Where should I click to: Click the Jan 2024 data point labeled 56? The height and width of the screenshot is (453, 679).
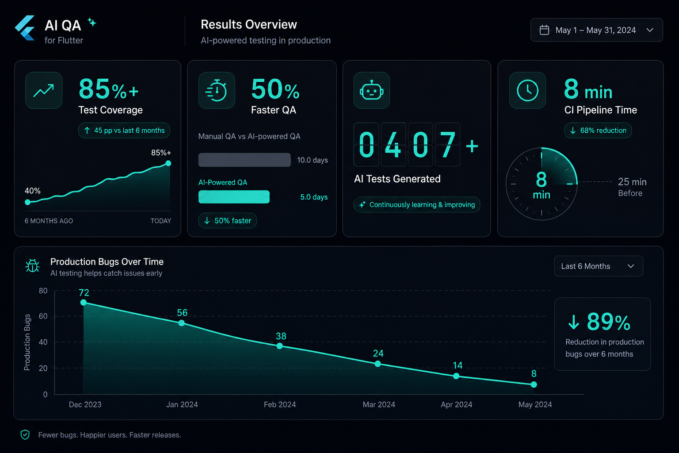(x=181, y=323)
